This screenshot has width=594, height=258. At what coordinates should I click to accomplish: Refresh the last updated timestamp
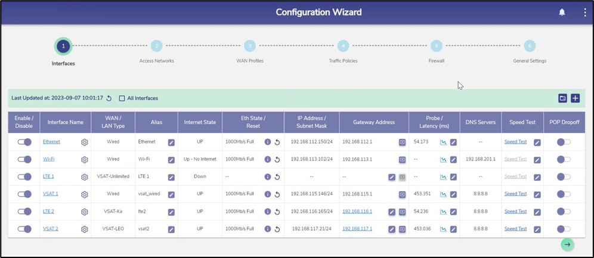click(x=109, y=98)
